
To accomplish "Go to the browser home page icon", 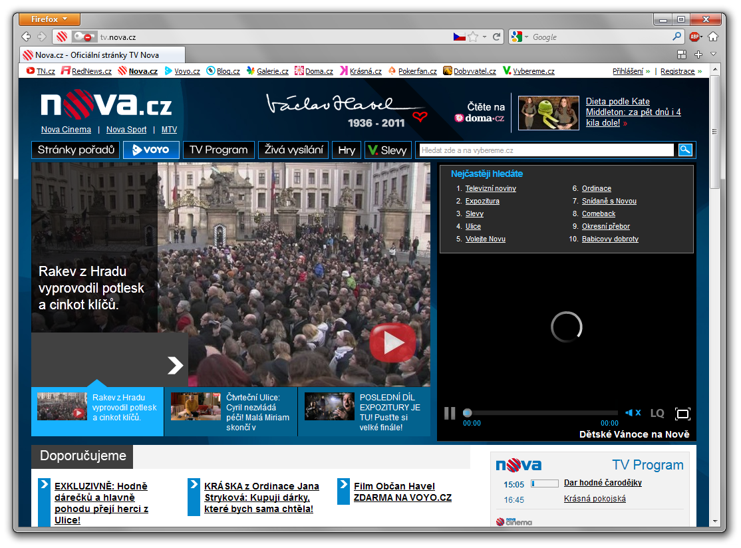I will tap(713, 37).
